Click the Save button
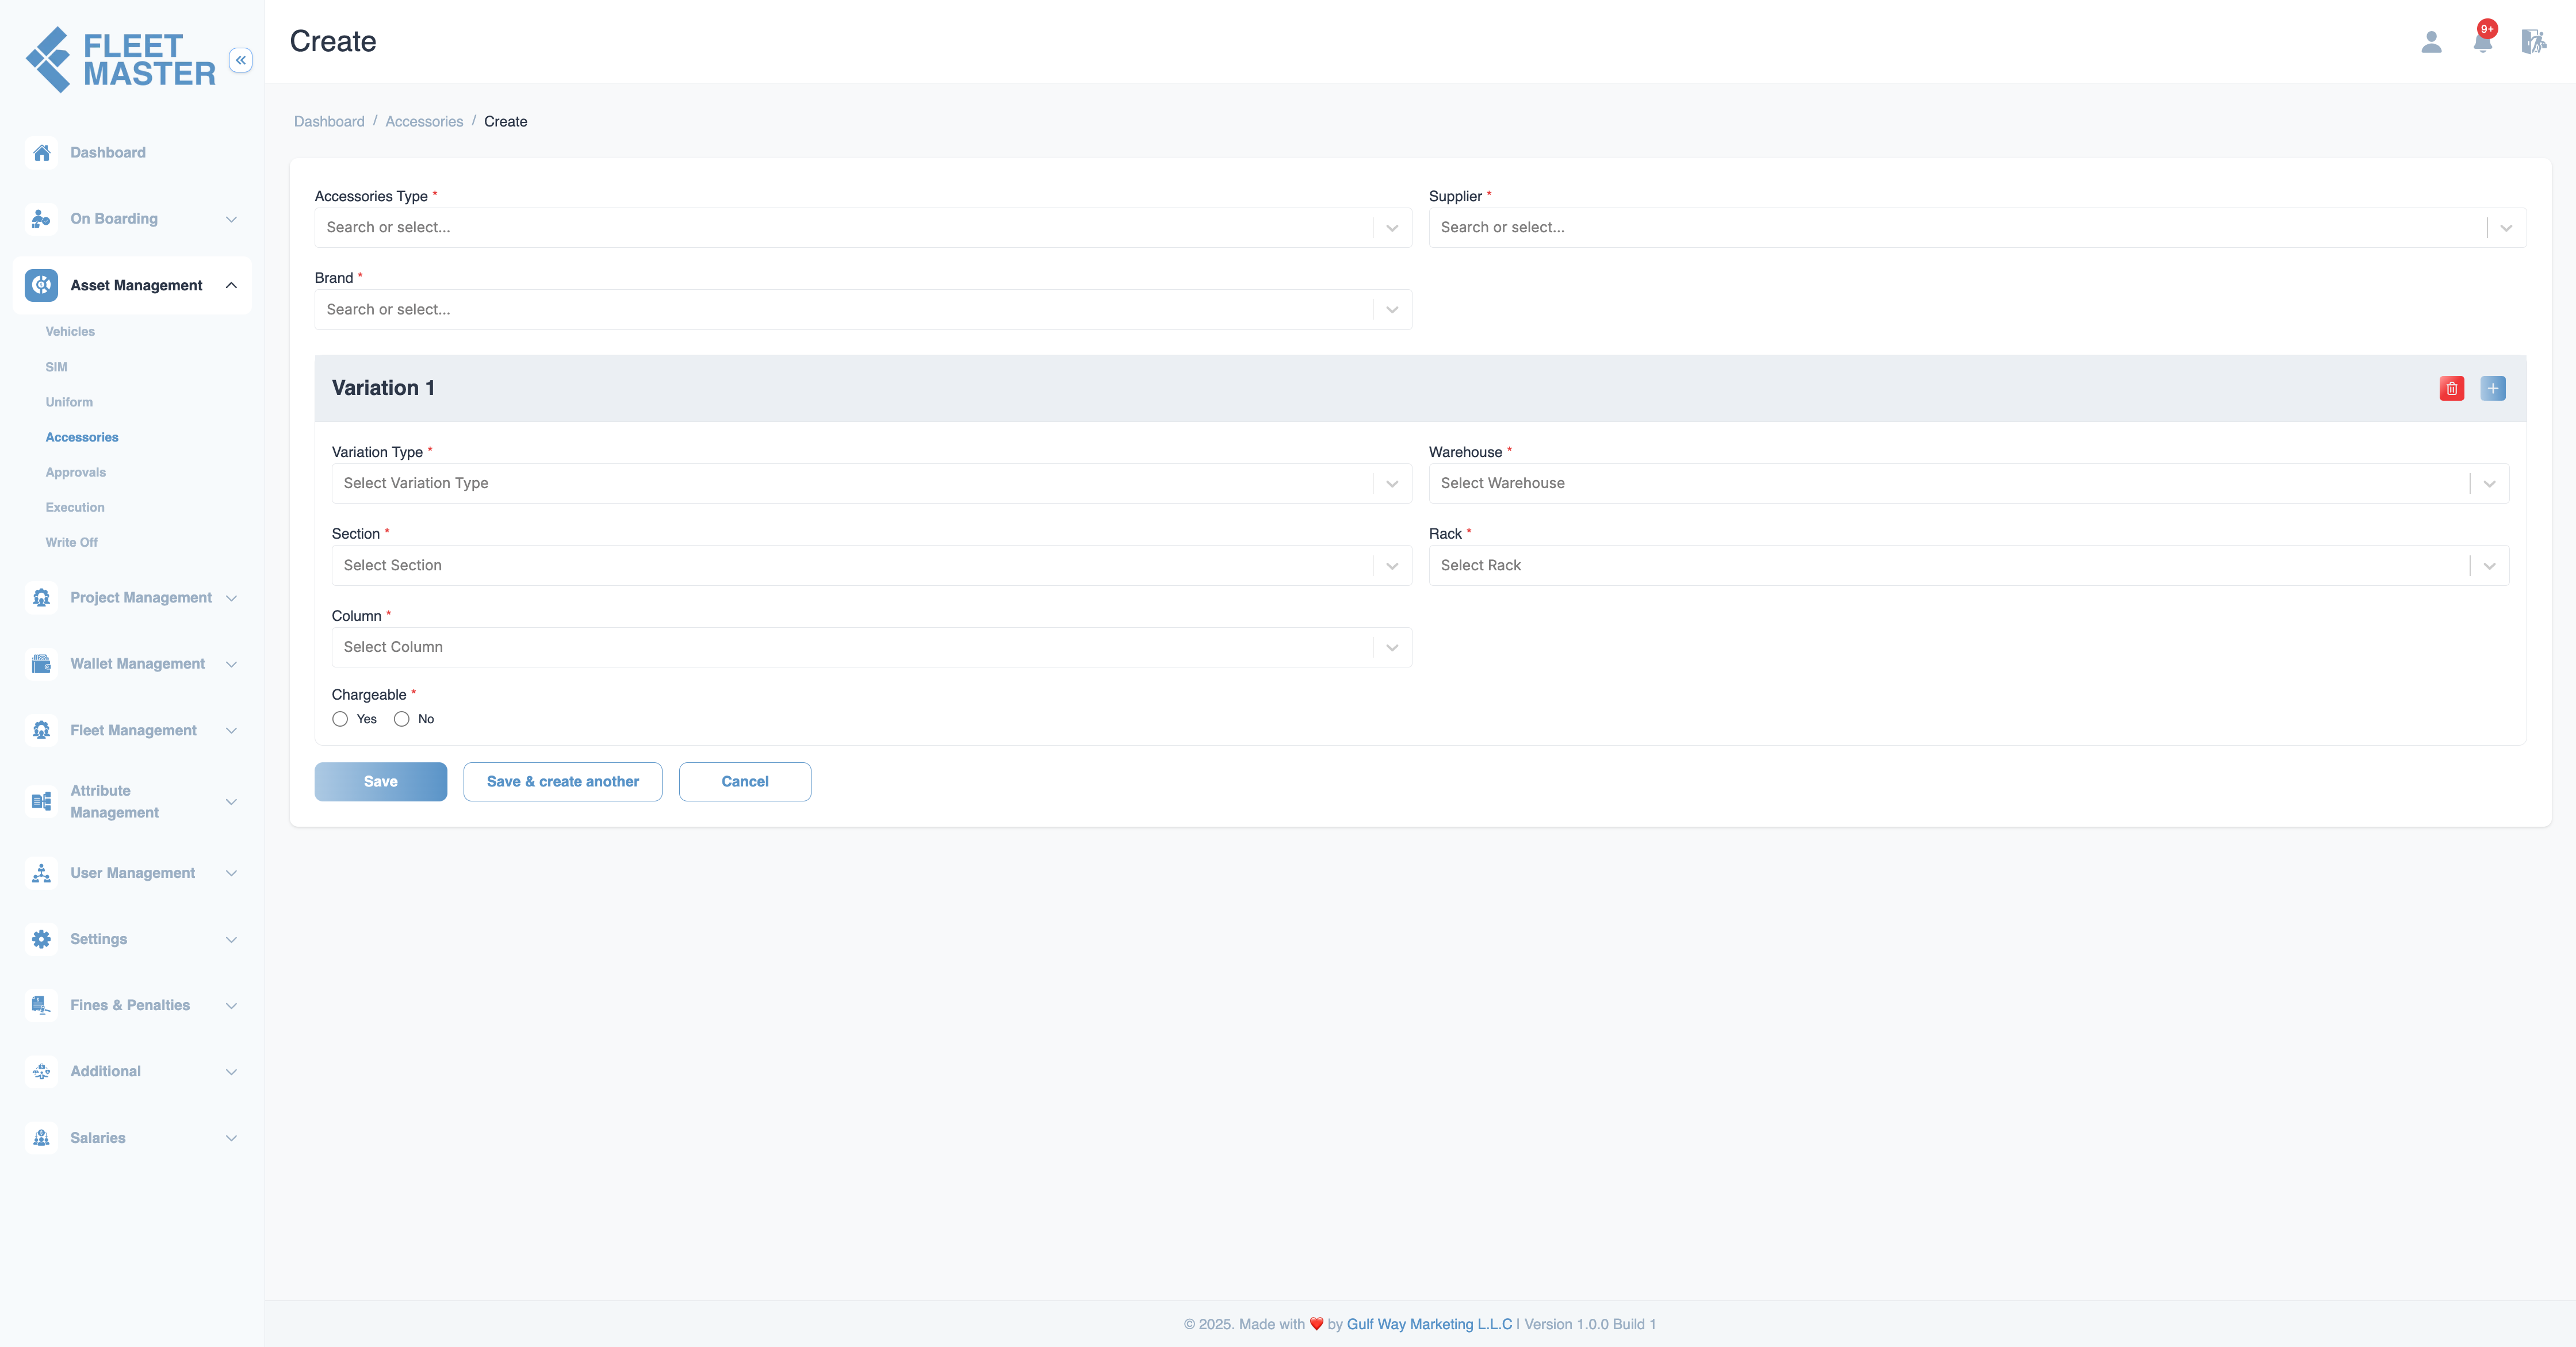The image size is (2576, 1347). [x=380, y=782]
